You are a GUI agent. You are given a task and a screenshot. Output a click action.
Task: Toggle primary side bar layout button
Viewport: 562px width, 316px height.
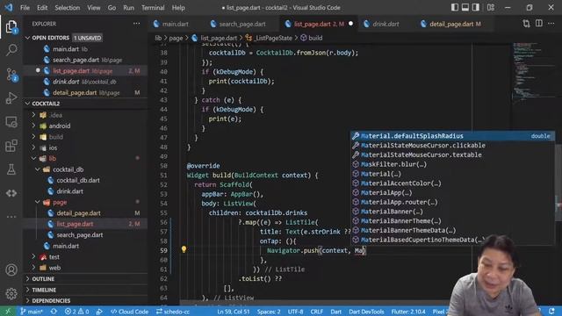coord(455,8)
